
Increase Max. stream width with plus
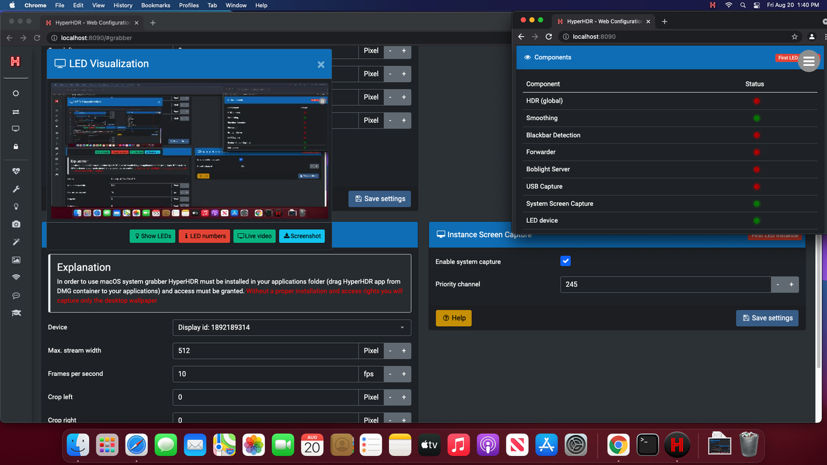(404, 351)
